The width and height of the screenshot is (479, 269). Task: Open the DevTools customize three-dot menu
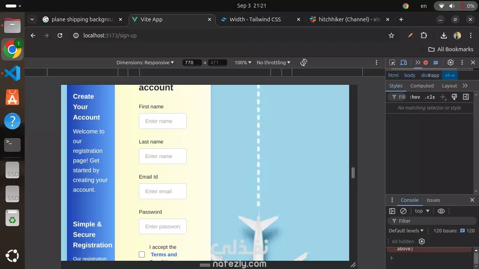coord(462,62)
